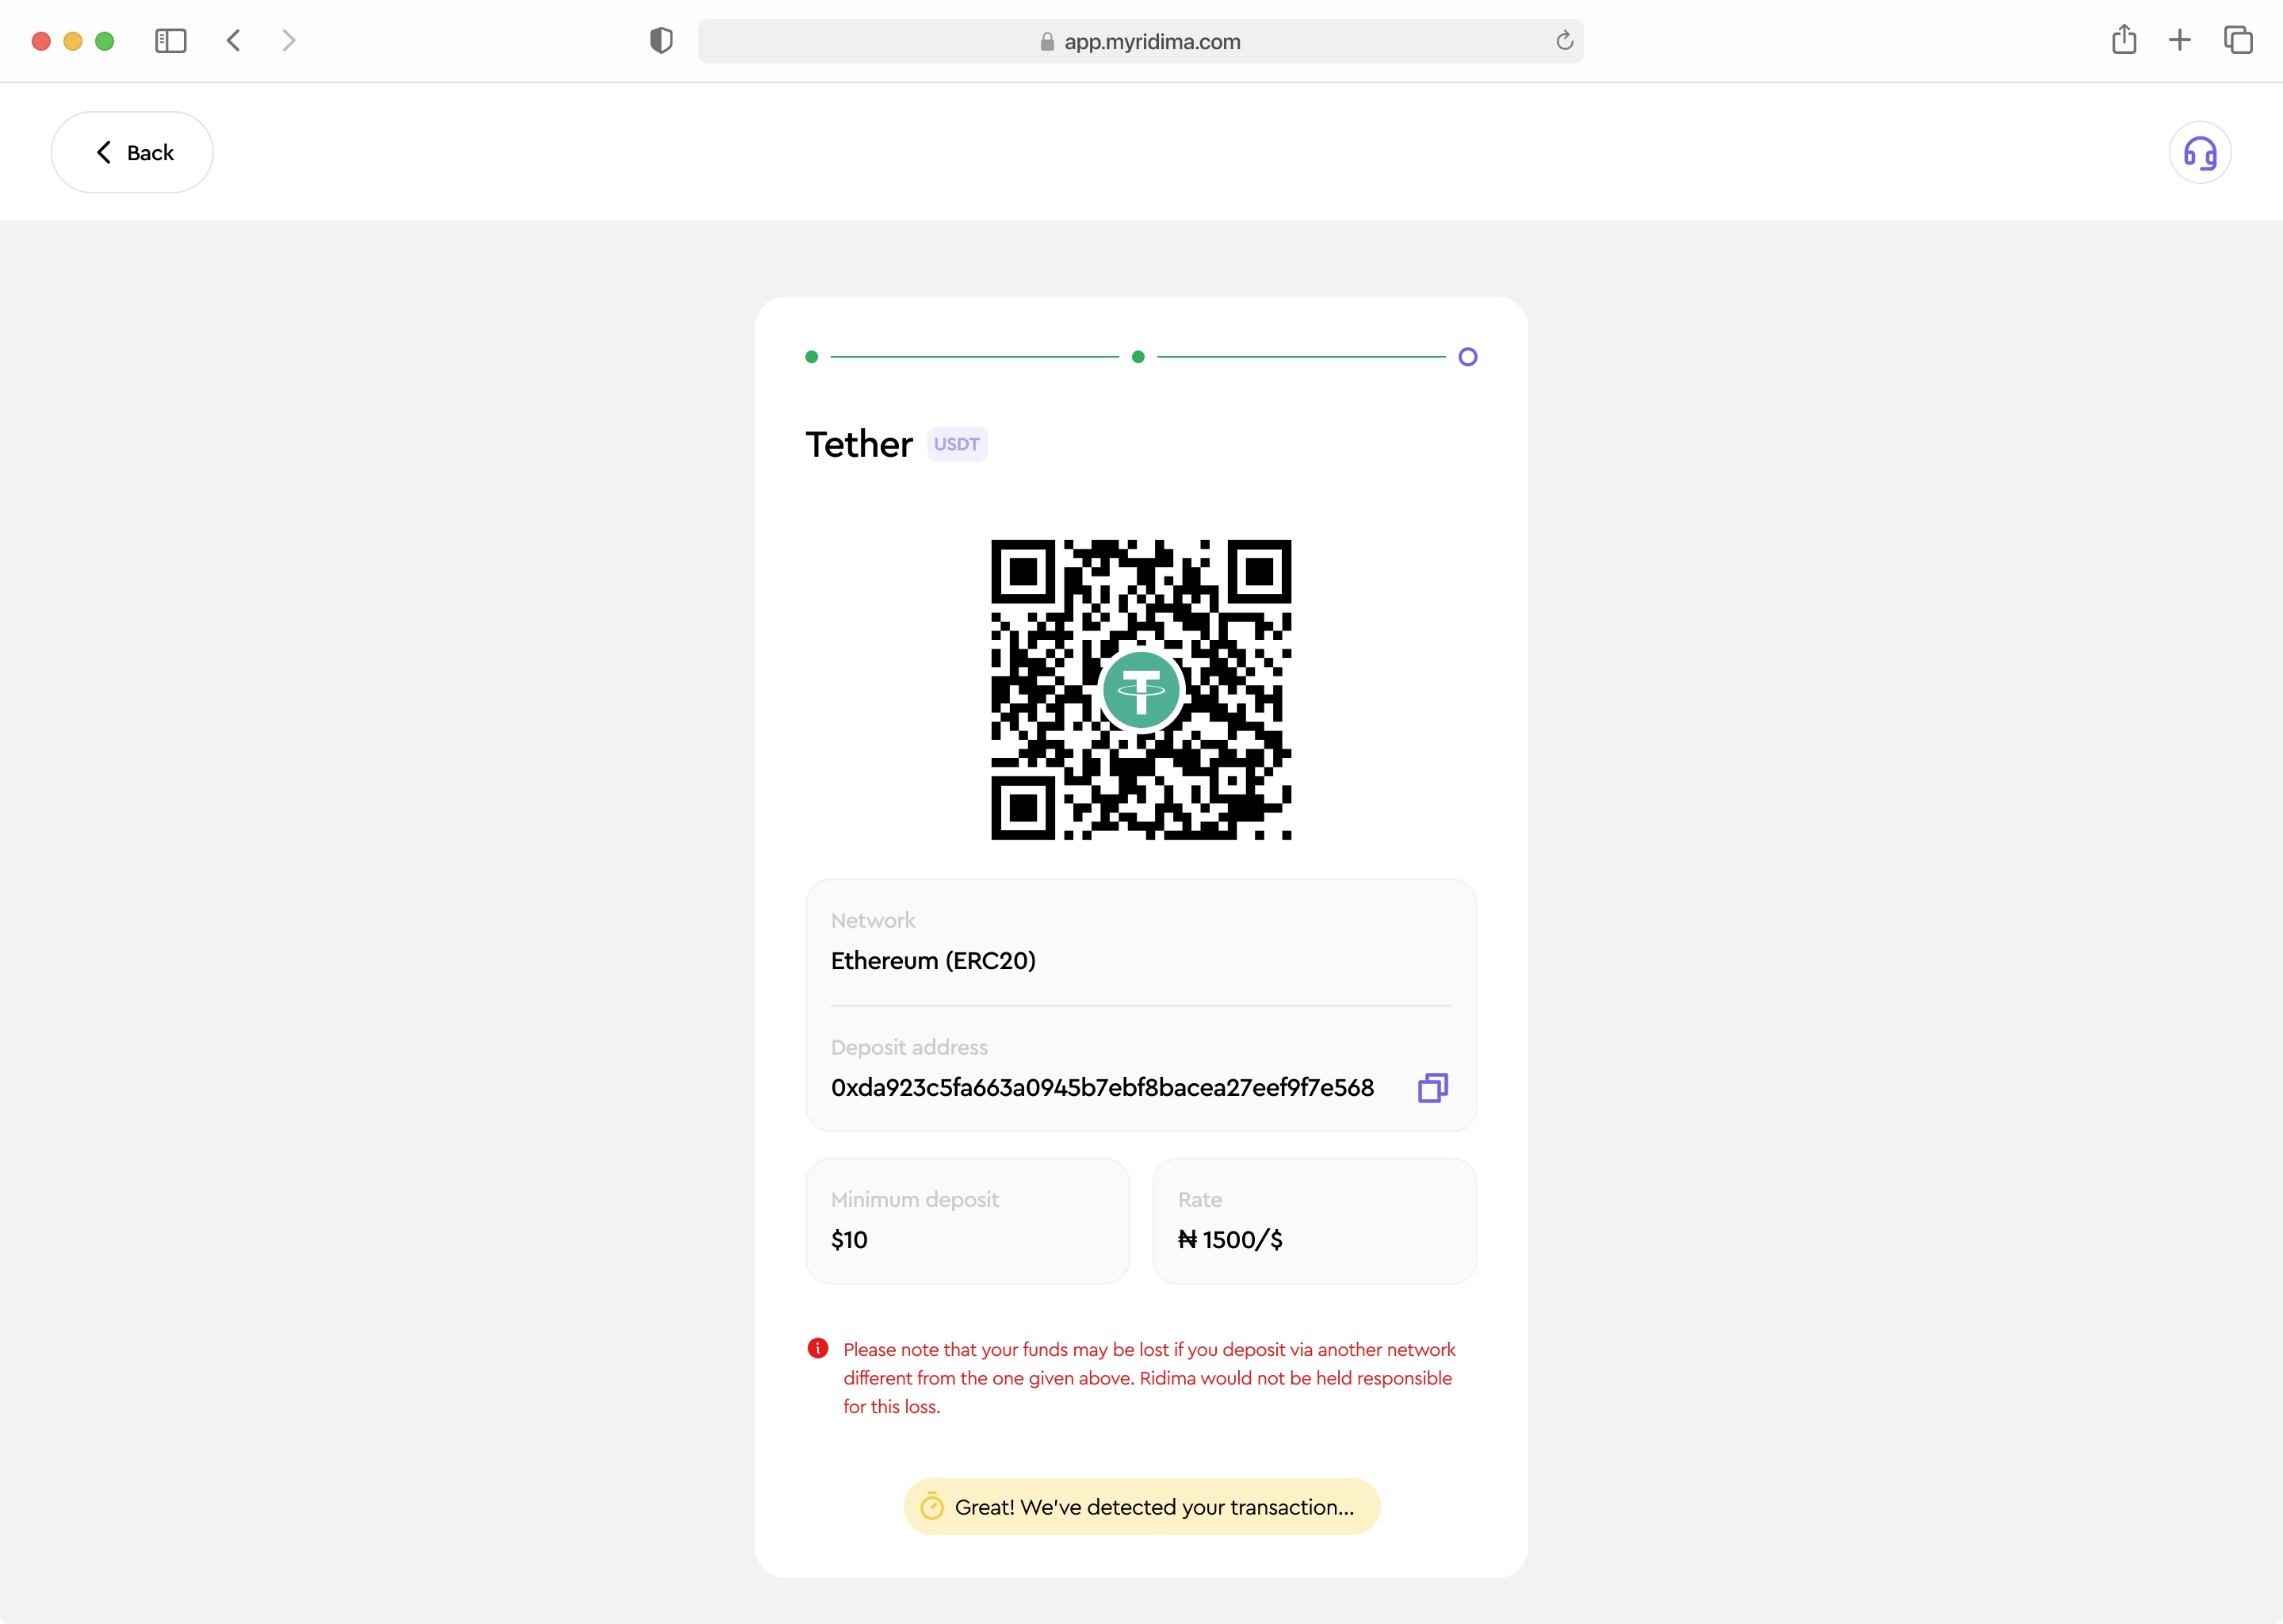Go back with Safari back arrow
This screenshot has height=1624, width=2283.
coord(234,41)
